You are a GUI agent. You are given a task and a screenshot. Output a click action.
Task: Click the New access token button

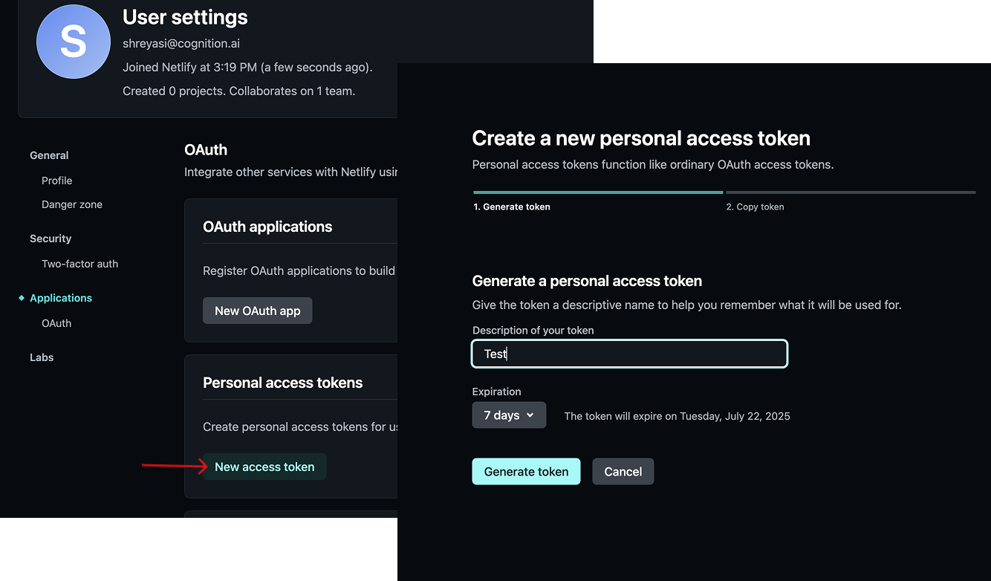264,467
